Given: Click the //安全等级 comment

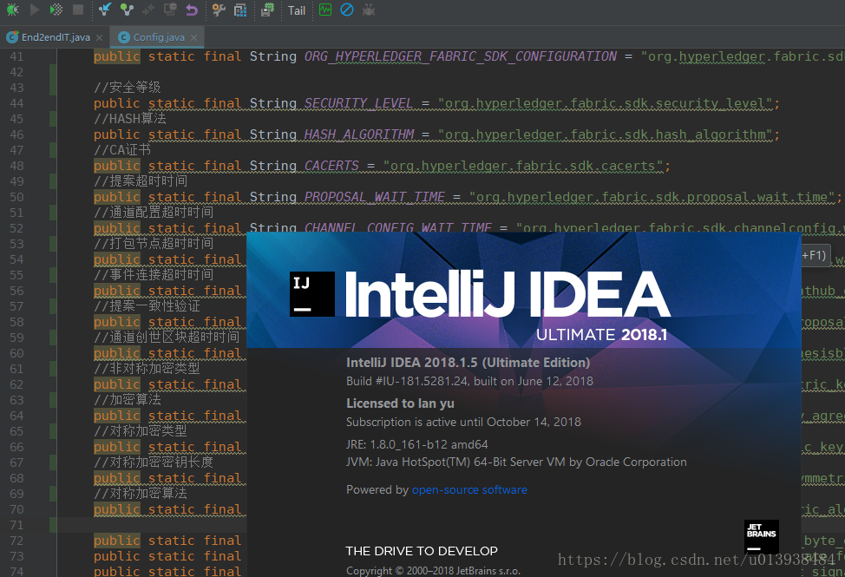Looking at the screenshot, I should (x=128, y=88).
